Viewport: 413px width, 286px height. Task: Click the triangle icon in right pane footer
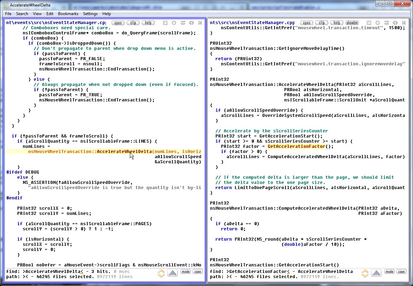pyautogui.click(x=376, y=273)
